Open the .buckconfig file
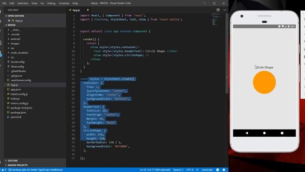This screenshot has width=305, height=172. coord(18,62)
